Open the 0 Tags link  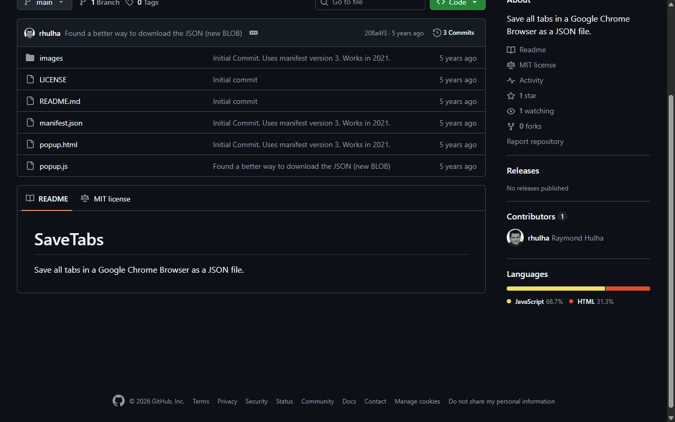[142, 3]
